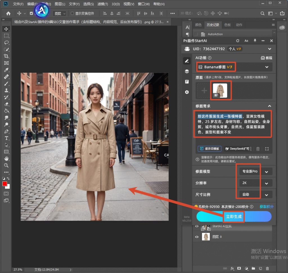Switch to the 动作 tab
This screenshot has height=273, width=288.
pos(239,25)
